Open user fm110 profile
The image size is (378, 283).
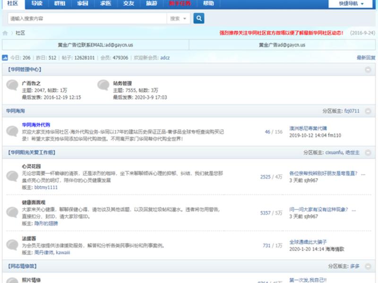pyautogui.click(x=335, y=135)
